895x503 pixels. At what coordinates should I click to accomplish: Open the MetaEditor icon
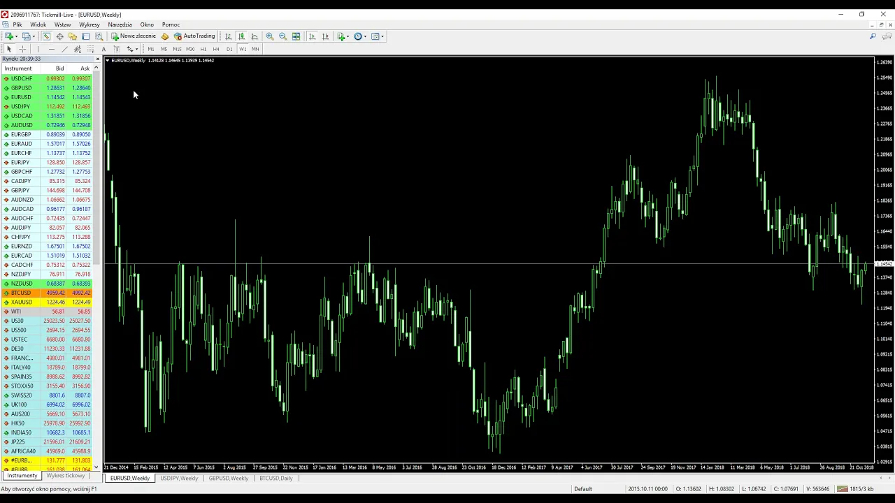165,36
